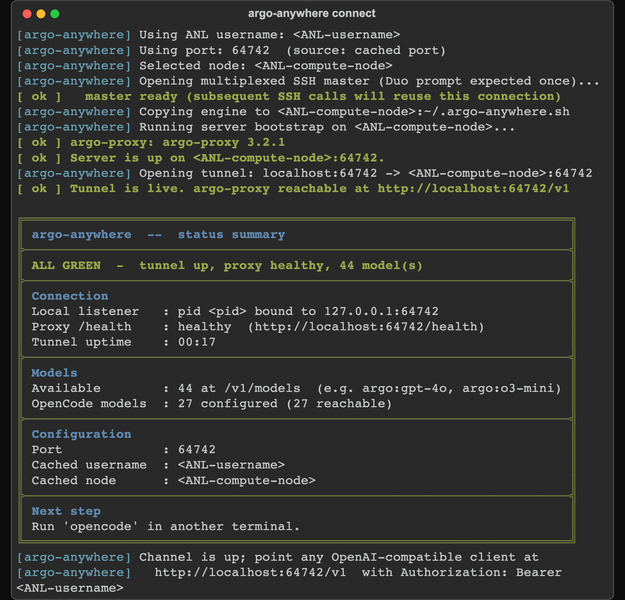
Task: Minimize the terminal with the yellow button
Action: point(41,14)
